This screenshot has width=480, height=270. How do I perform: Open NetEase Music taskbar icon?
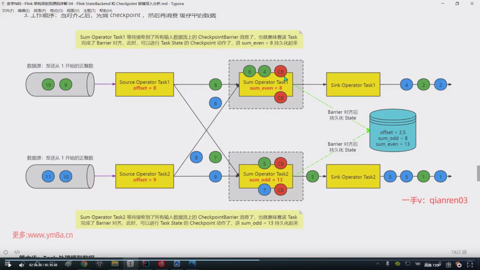[161, 264]
